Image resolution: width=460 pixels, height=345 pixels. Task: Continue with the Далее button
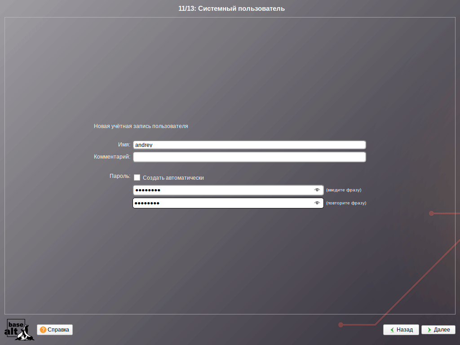pos(438,330)
